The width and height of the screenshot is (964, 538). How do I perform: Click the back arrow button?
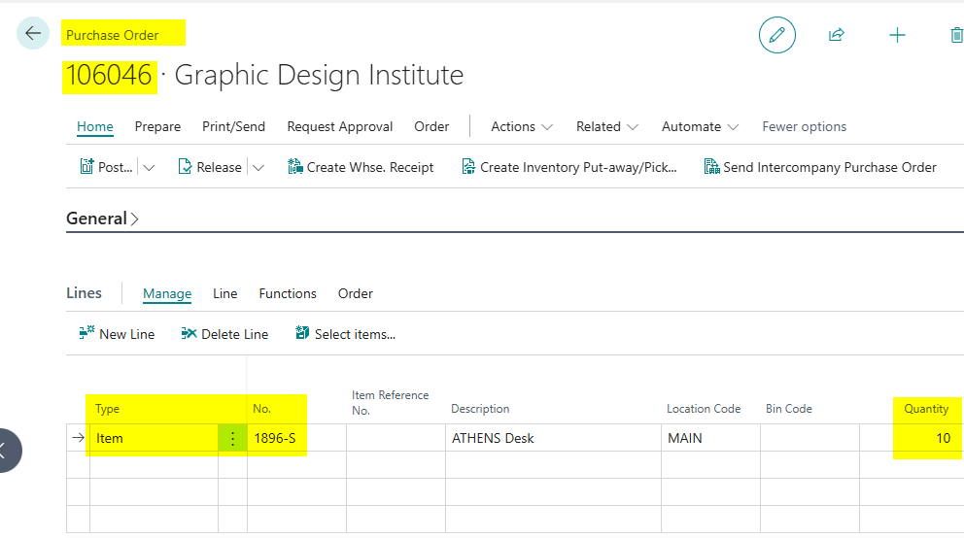(x=33, y=34)
